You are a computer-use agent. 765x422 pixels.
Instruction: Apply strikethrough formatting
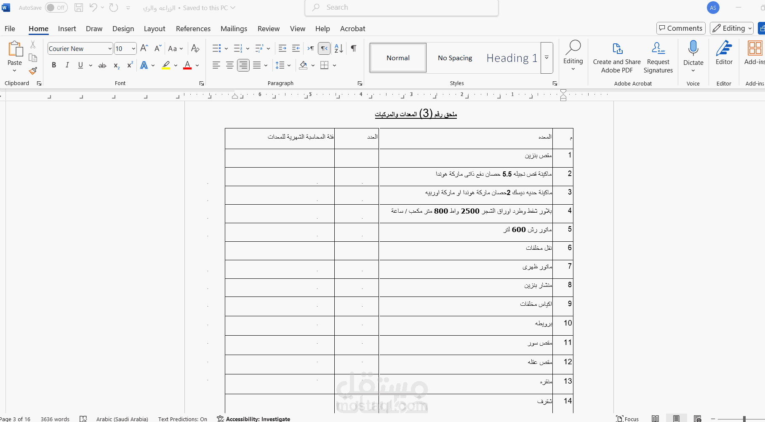(x=102, y=65)
